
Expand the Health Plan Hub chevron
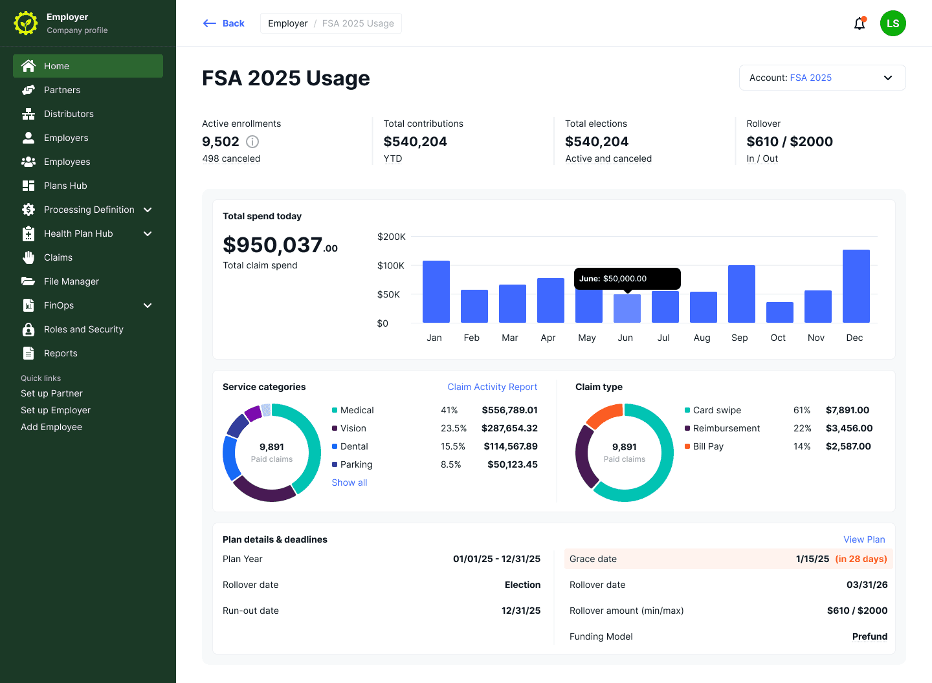coord(148,233)
